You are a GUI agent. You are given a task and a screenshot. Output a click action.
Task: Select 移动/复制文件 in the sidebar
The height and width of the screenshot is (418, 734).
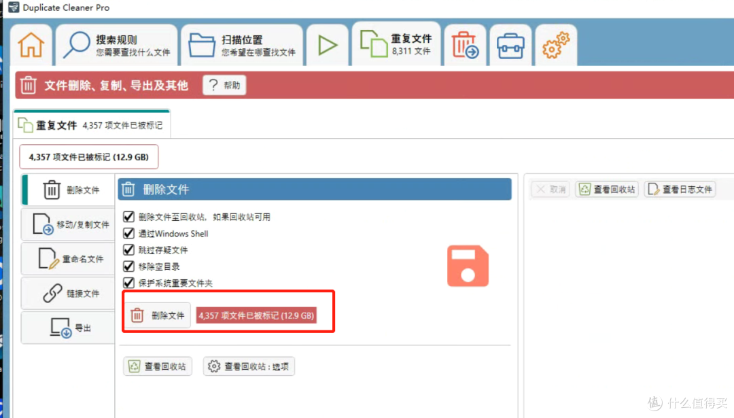pos(69,224)
